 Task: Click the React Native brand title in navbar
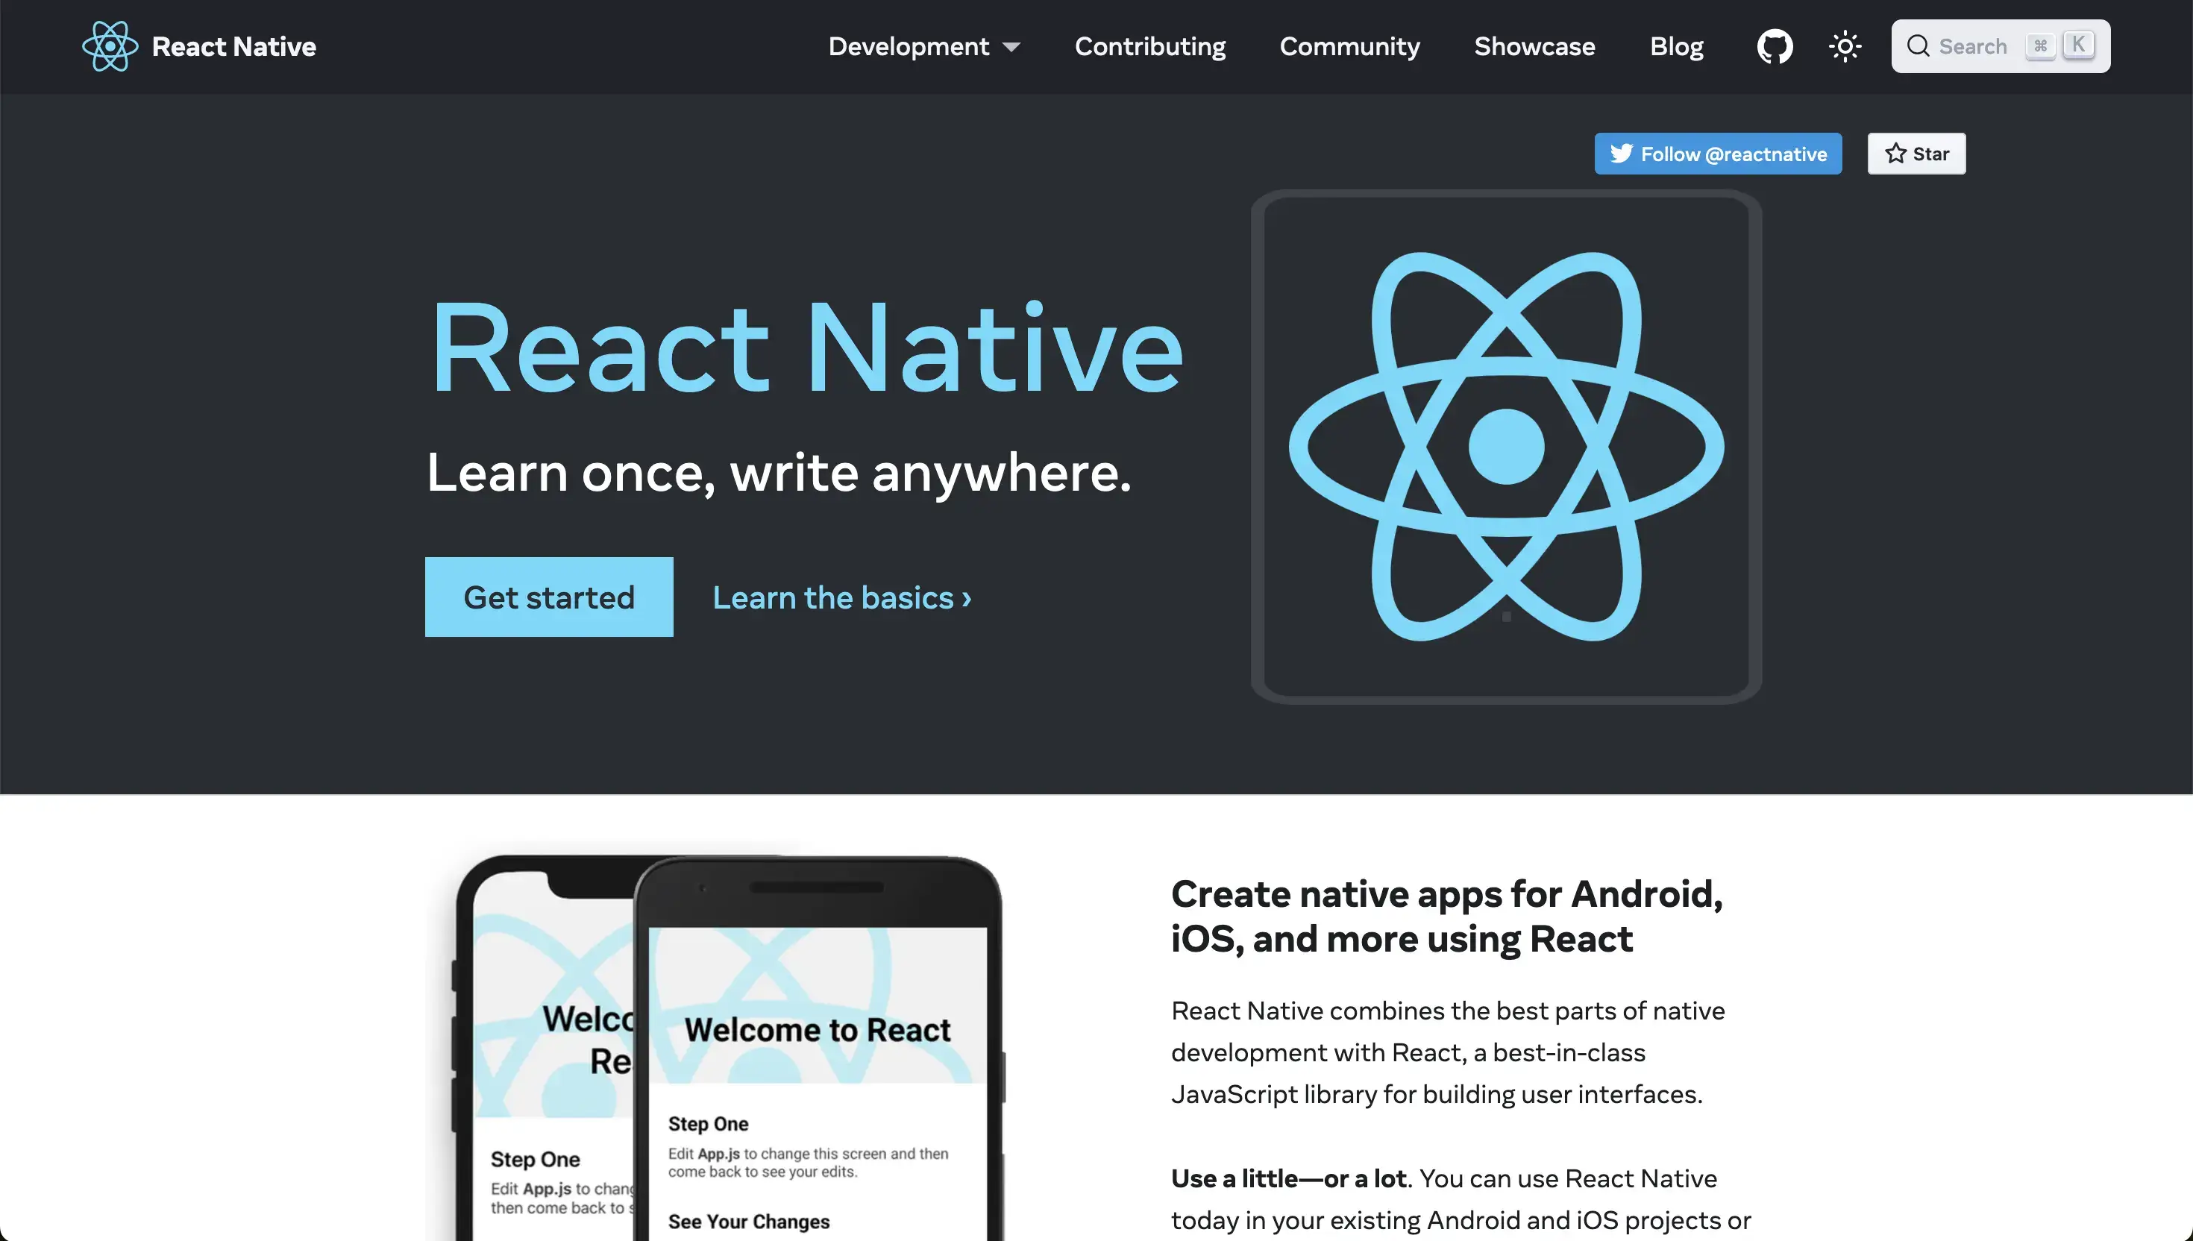tap(233, 46)
